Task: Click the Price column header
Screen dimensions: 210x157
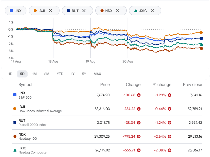Action: click(x=105, y=85)
